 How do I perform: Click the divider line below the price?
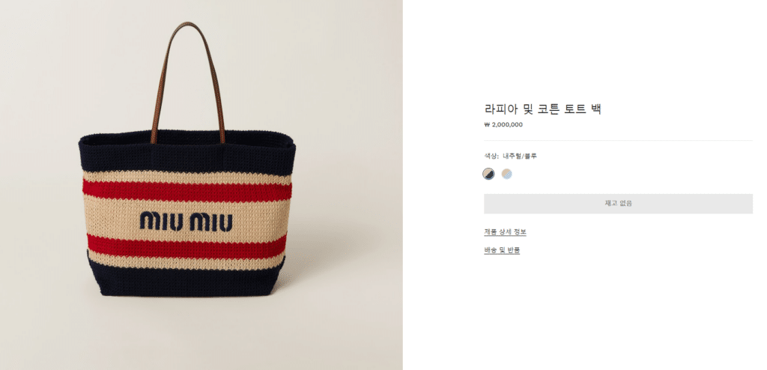point(618,141)
